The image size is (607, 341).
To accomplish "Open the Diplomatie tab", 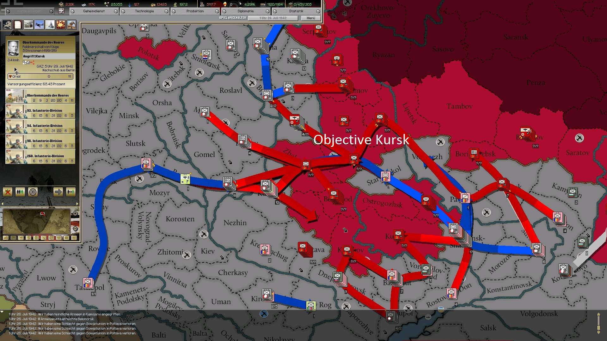I will [246, 11].
